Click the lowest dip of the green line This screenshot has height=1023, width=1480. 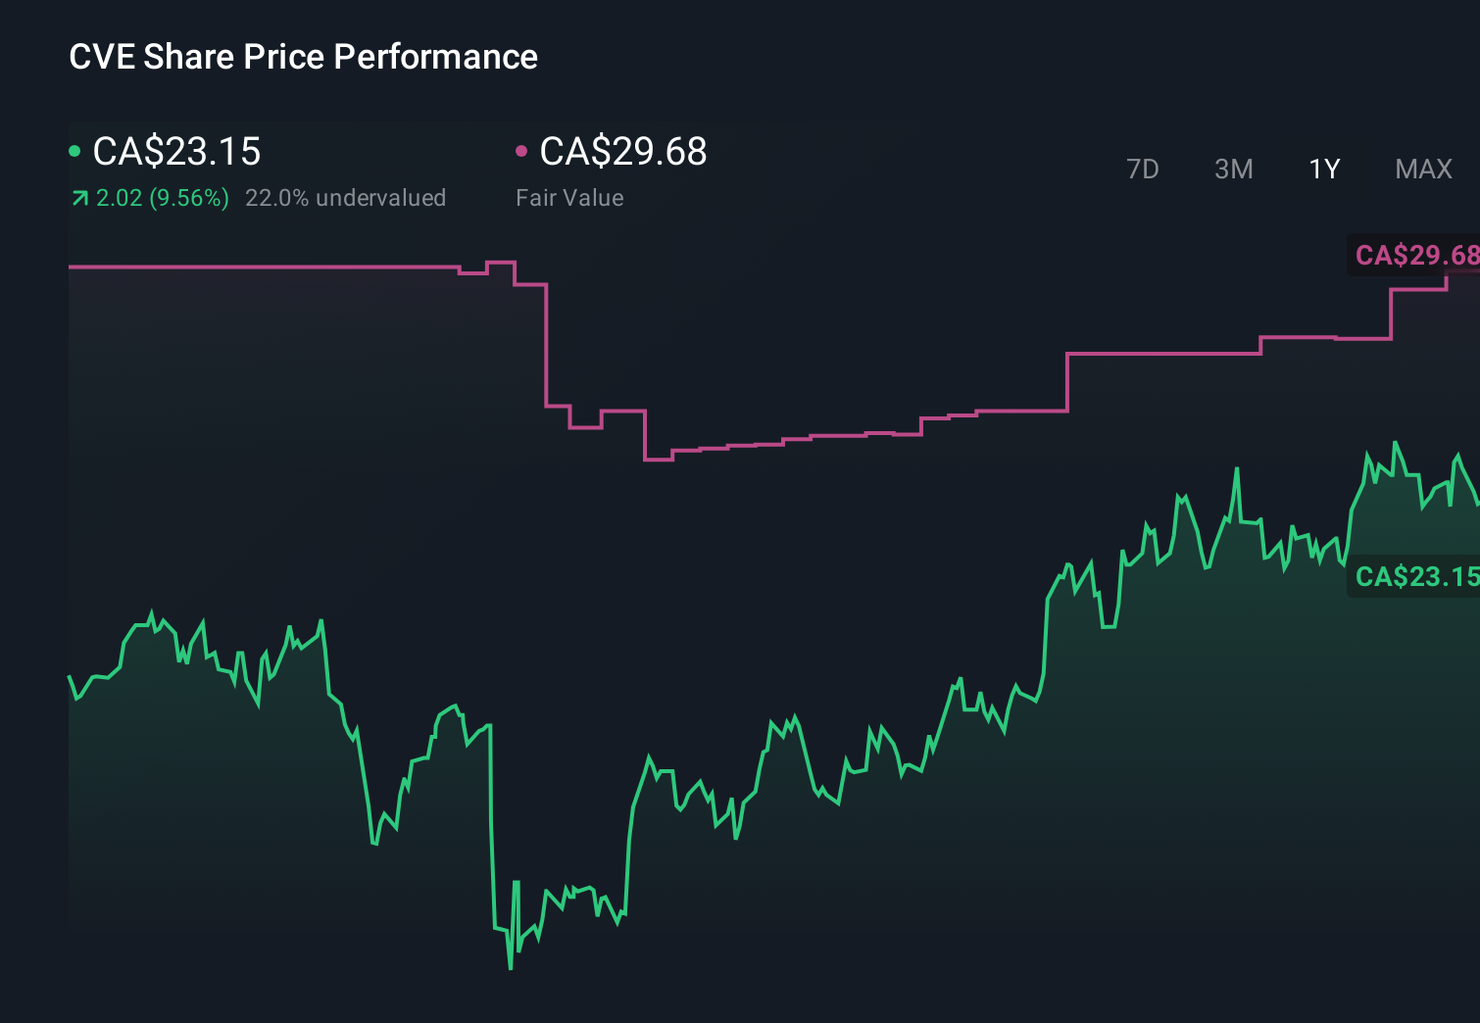point(511,970)
